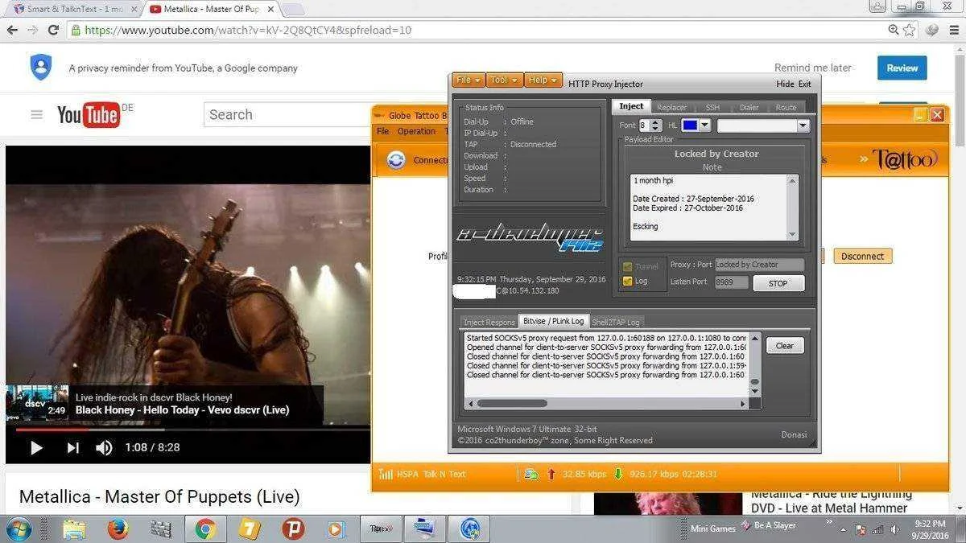Click the zoom magnifier icon in address bar
This screenshot has height=543, width=966.
tap(893, 30)
